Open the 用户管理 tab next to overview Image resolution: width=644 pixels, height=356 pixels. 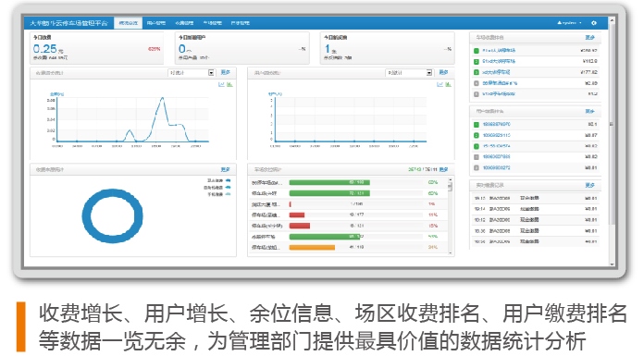click(156, 23)
